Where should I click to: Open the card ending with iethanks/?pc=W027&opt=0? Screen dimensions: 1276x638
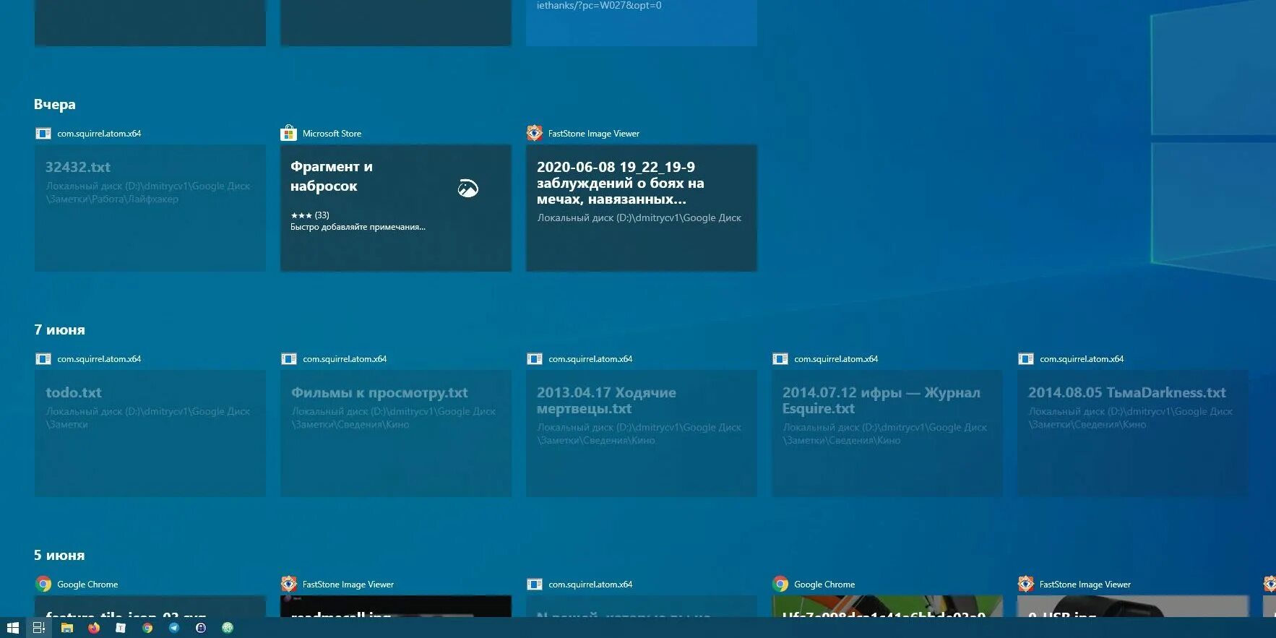coord(642,23)
